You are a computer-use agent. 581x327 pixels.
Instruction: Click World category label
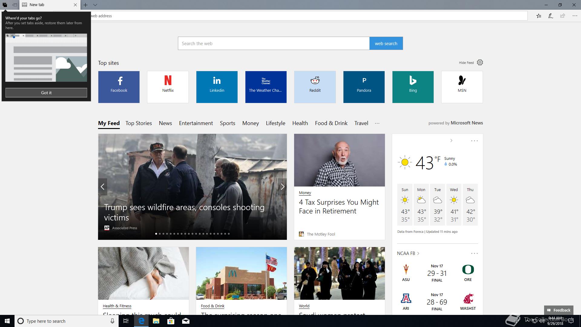click(304, 306)
